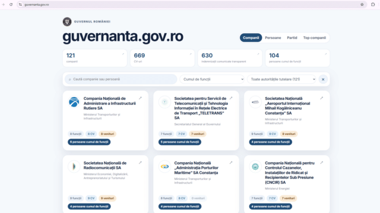Click Porturilor Maritime company logo
Viewport: 380px width, 213px height.
(x=164, y=166)
